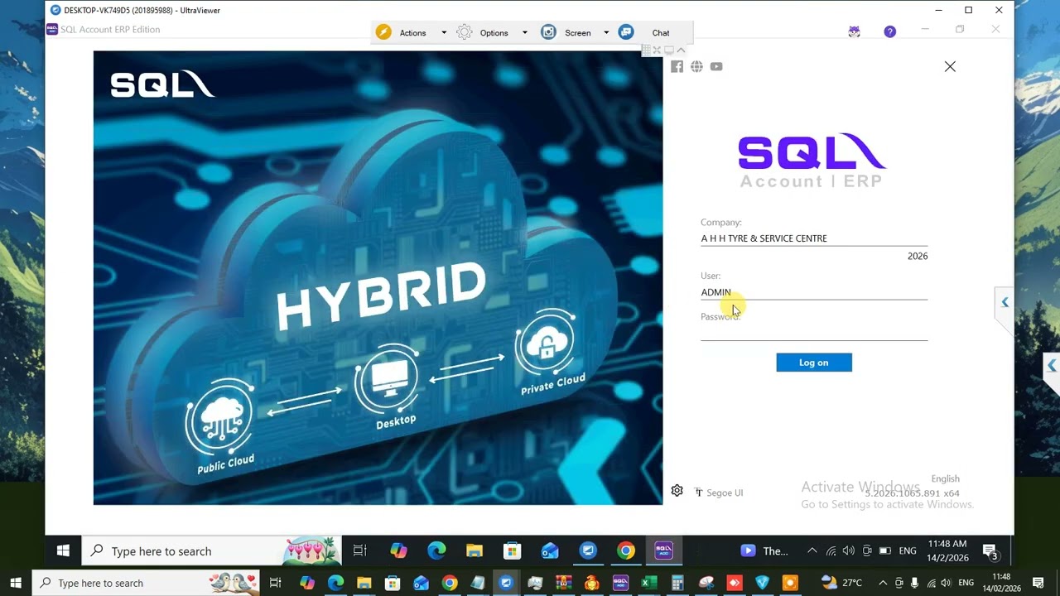Image resolution: width=1060 pixels, height=596 pixels.
Task: Open the Screen menu in UltraViewer
Action: click(x=578, y=33)
